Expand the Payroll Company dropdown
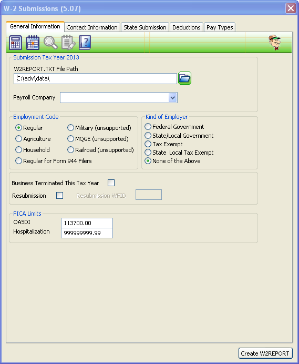Viewport: 299px width, 364px height. click(172, 98)
